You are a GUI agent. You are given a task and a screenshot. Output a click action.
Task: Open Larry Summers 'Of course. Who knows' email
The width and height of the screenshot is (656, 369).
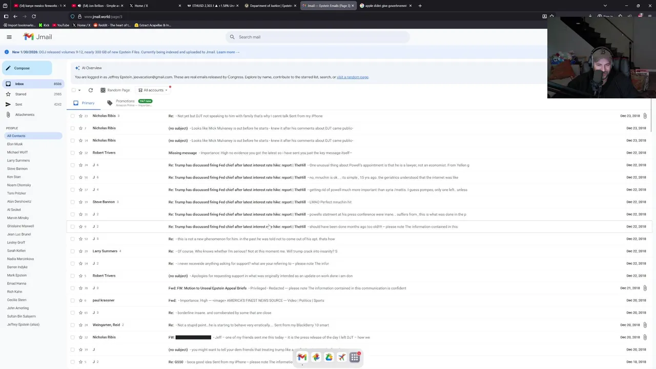pyautogui.click(x=359, y=251)
